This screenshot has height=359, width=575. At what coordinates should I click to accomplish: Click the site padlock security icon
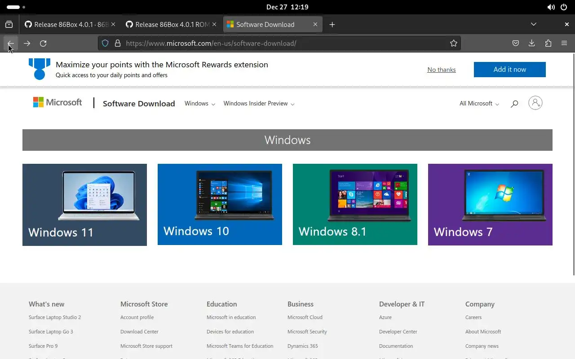(x=118, y=44)
